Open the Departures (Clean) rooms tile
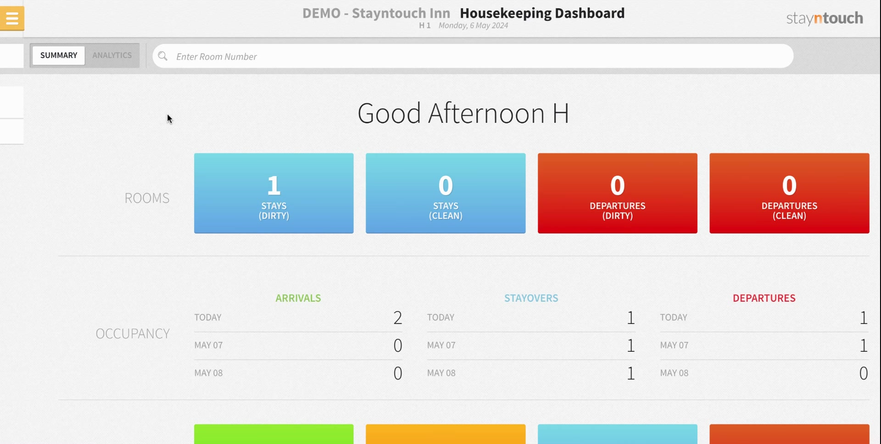881x444 pixels. 789,193
